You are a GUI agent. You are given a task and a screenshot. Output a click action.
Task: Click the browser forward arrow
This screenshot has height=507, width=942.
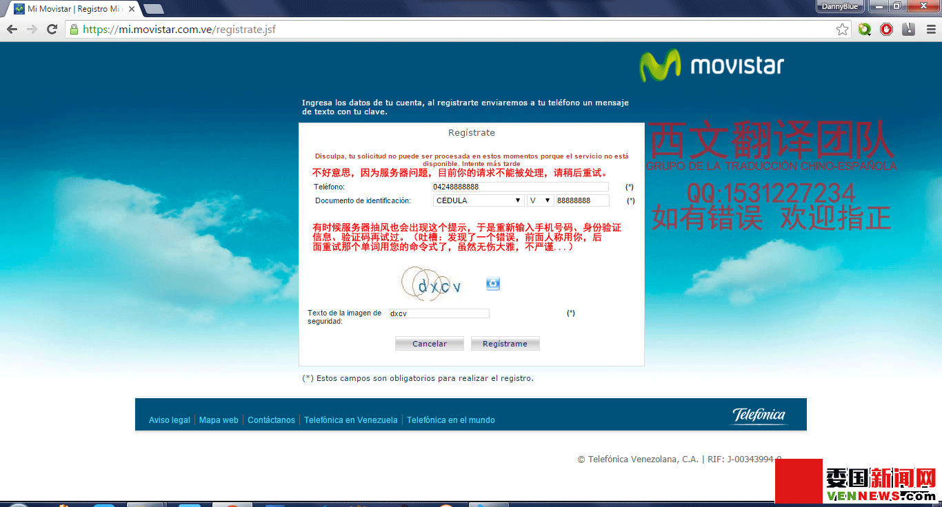32,29
